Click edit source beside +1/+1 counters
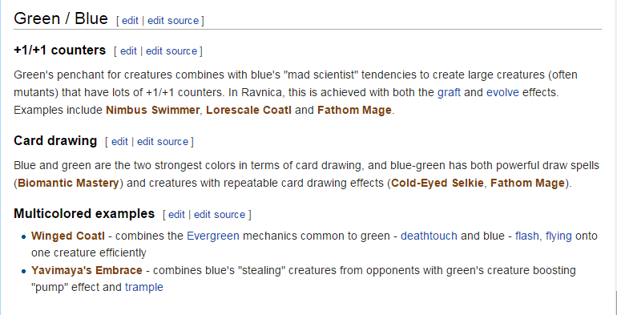Screen dimensions: 617x315 [171, 50]
